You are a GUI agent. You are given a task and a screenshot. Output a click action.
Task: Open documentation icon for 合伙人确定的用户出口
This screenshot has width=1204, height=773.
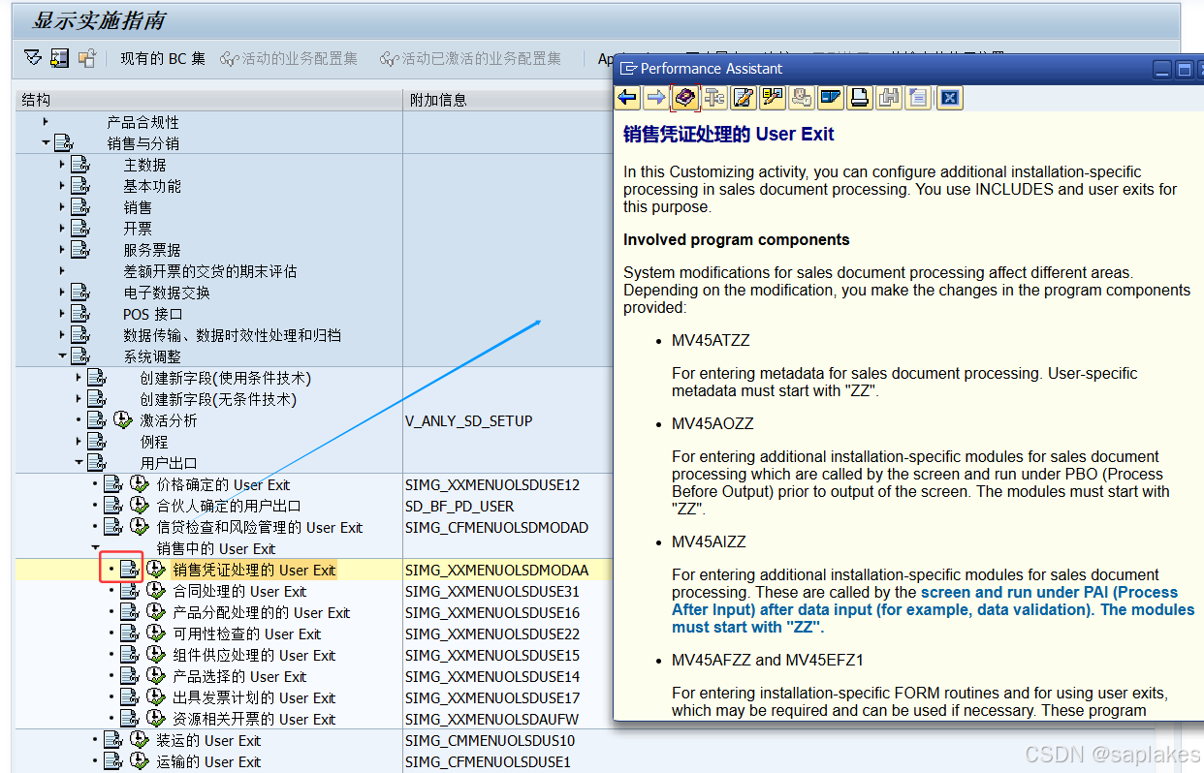(x=113, y=506)
